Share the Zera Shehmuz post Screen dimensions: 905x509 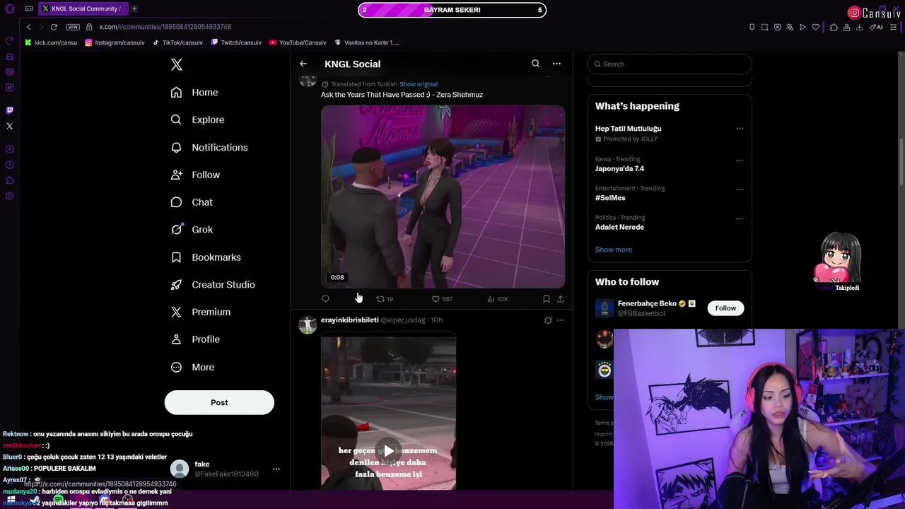tap(561, 299)
